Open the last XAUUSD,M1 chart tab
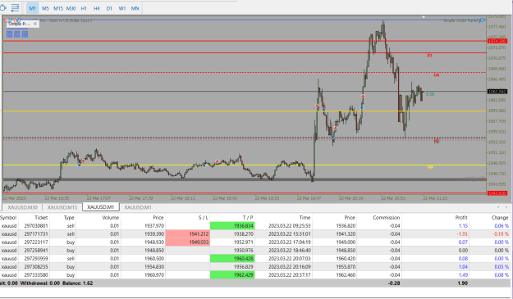The width and height of the screenshot is (513, 299). tap(138, 207)
